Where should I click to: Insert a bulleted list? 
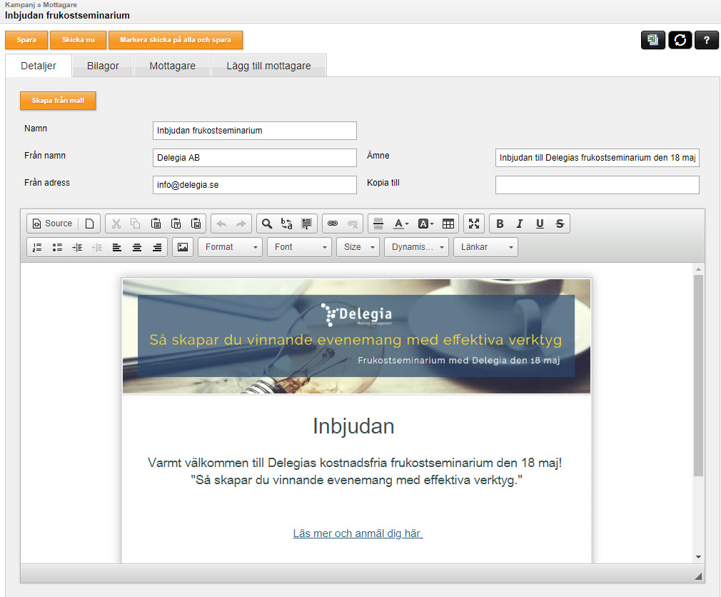pyautogui.click(x=57, y=247)
